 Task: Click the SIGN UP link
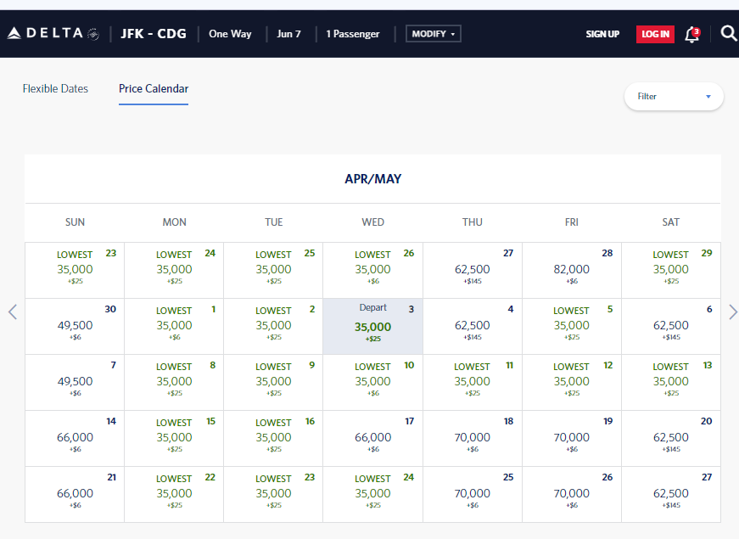602,34
